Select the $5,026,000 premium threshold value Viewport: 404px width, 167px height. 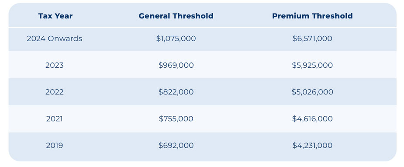312,92
